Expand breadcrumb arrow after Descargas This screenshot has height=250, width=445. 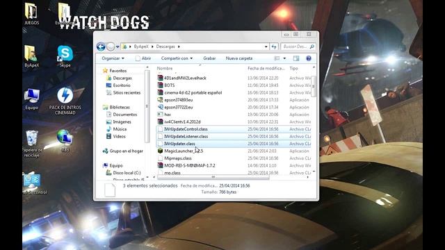pyautogui.click(x=179, y=47)
